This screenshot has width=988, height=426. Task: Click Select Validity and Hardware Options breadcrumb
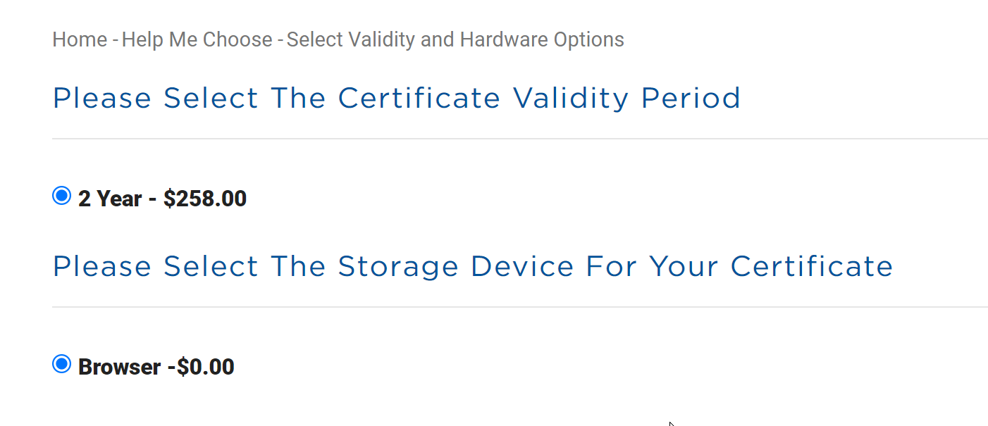(455, 39)
